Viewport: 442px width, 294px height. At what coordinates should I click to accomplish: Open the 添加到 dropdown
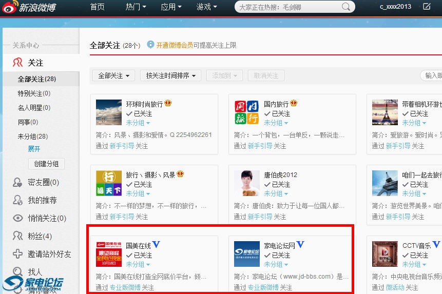pyautogui.click(x=224, y=75)
